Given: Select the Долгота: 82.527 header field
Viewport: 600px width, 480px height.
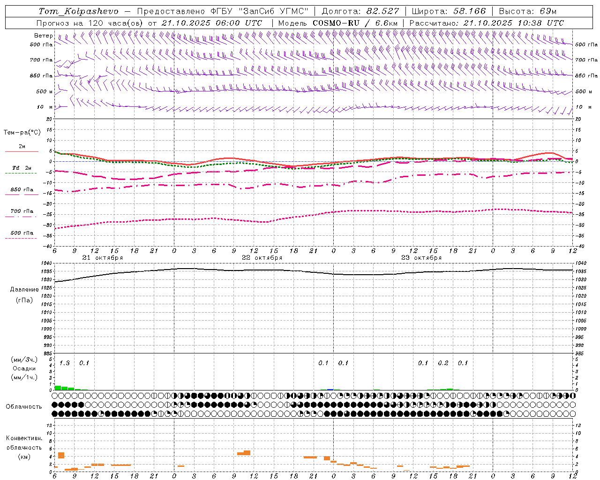Looking at the screenshot, I should pos(360,11).
